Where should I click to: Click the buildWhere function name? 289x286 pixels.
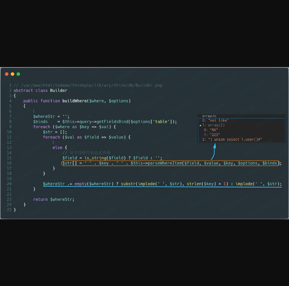click(x=74, y=101)
